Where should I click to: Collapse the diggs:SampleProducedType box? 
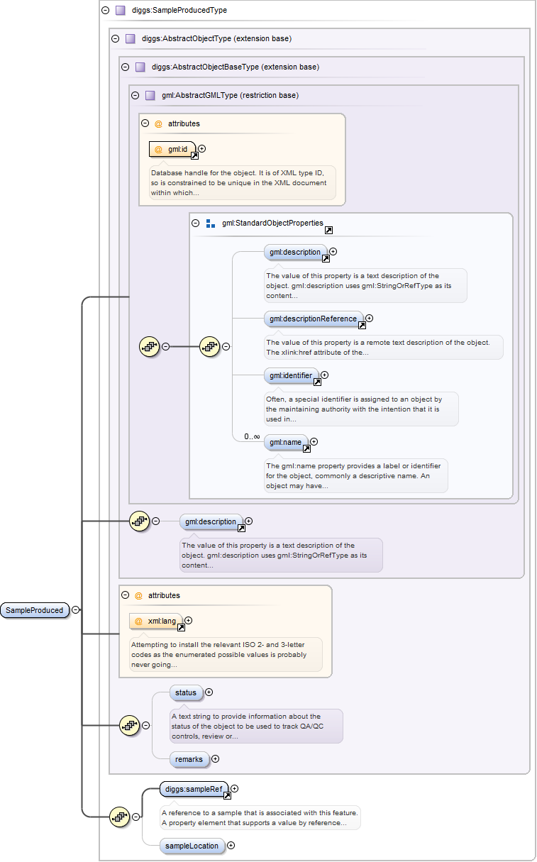[x=105, y=11]
